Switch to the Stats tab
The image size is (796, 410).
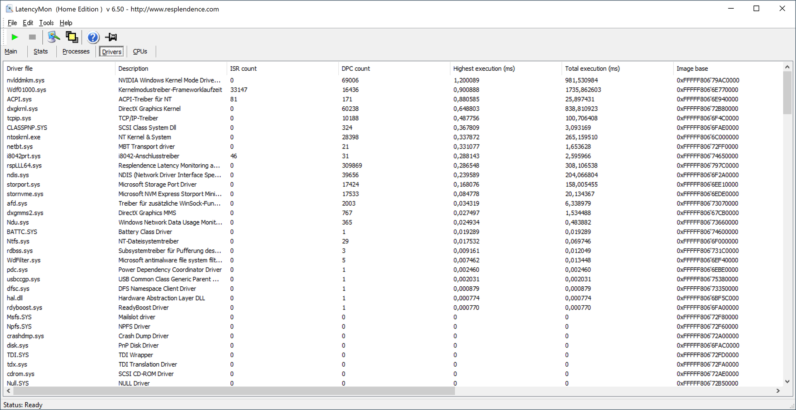[x=41, y=51]
